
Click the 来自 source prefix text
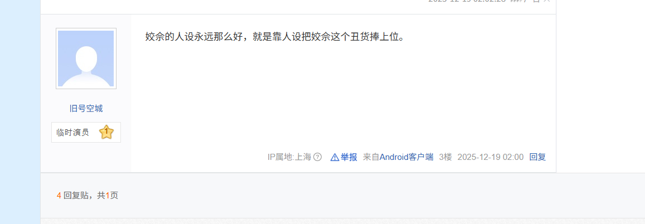371,157
